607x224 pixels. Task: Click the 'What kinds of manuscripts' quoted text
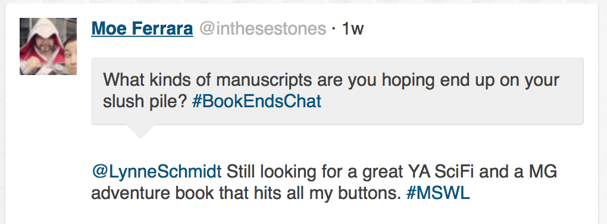(x=208, y=80)
